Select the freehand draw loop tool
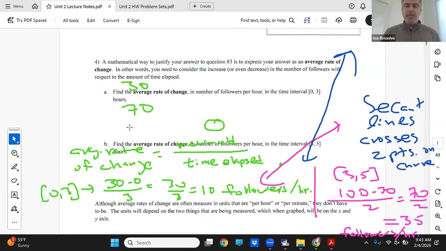 tap(14, 181)
